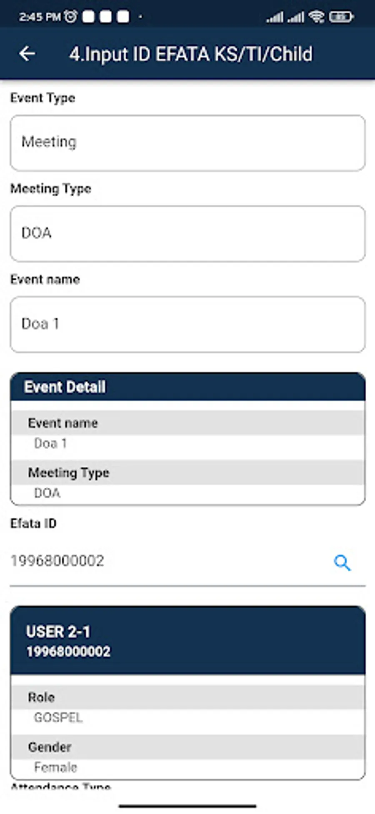
Task: Open the Event name dropdown showing Doa 1
Action: tap(187, 324)
